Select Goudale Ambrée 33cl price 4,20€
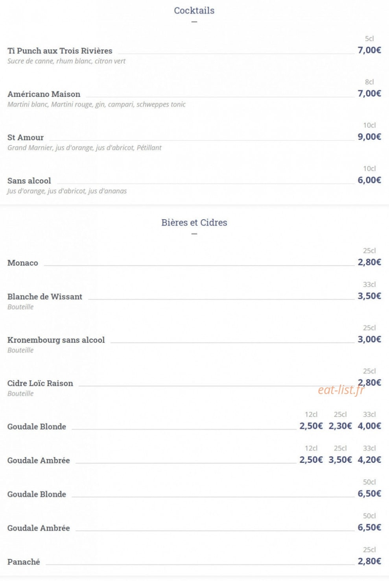389x581 pixels. click(369, 460)
